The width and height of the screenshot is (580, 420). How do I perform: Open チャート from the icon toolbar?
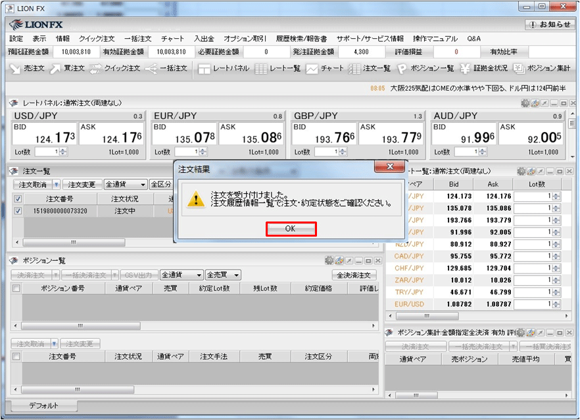pos(324,68)
